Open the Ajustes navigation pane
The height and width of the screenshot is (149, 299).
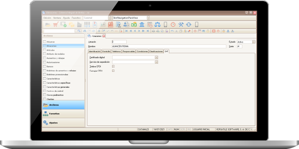pyautogui.click(x=63, y=123)
